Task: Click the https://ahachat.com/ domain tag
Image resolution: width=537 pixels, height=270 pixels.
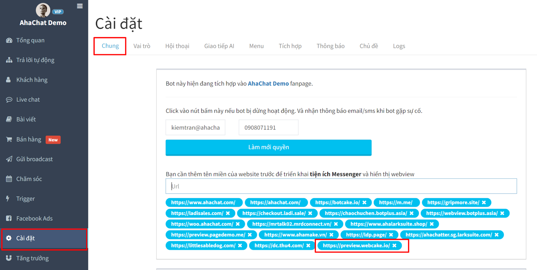Action: pyautogui.click(x=276, y=203)
